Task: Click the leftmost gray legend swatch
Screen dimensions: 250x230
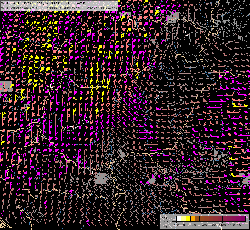Action: click(174, 219)
